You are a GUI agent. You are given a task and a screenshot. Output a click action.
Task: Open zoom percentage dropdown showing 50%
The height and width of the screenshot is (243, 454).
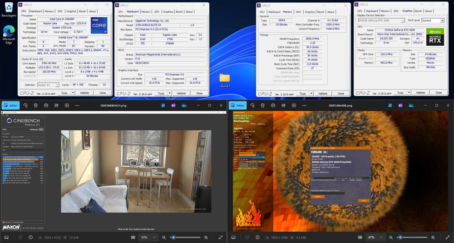click(x=148, y=238)
